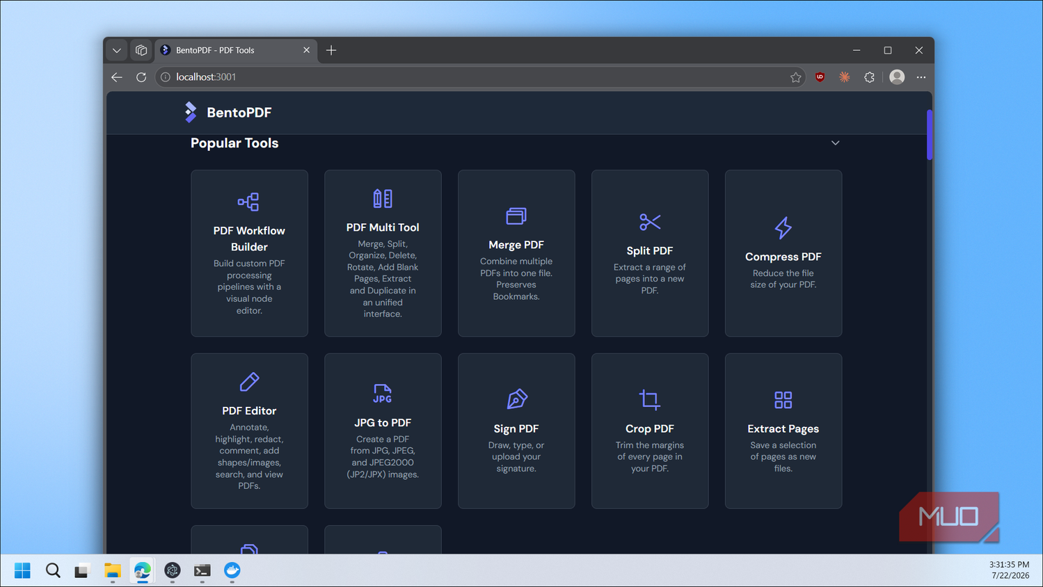Screen dimensions: 1043x587
Task: Bookmark this page with the star icon
Action: (x=796, y=77)
